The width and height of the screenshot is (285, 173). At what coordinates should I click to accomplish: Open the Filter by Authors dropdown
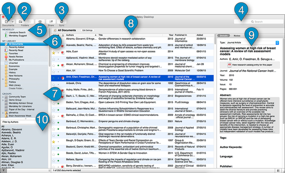[24, 122]
